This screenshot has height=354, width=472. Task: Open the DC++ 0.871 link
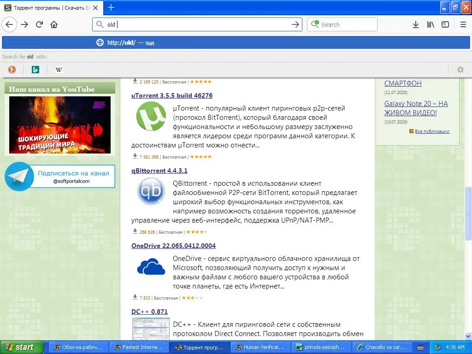coord(149,312)
